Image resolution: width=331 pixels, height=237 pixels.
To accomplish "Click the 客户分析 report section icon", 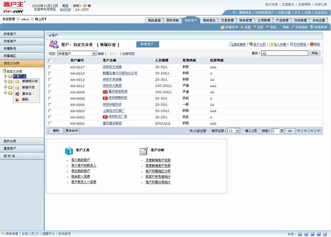I will [144, 151].
